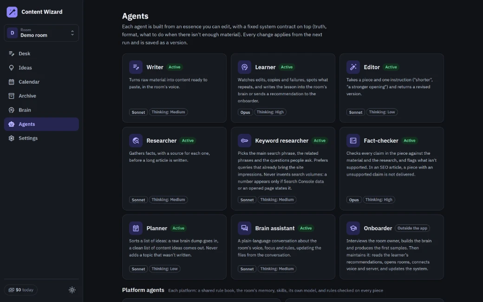Open the Fact-checker agent title

[x=381, y=140]
